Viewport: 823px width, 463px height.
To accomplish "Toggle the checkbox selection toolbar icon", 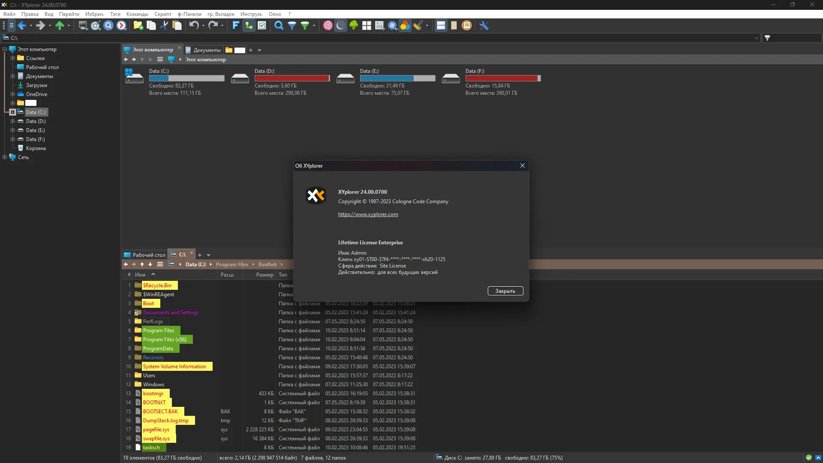I will click(262, 26).
